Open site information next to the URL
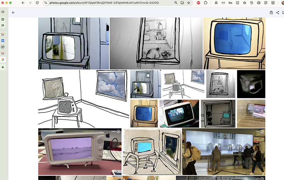284x180 pixels. 46,3
